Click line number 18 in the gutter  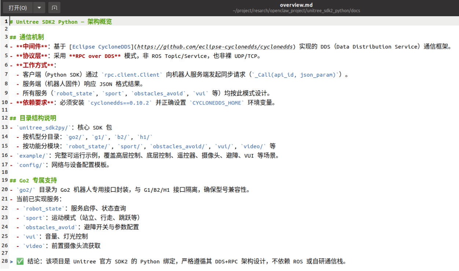pyautogui.click(x=5, y=171)
